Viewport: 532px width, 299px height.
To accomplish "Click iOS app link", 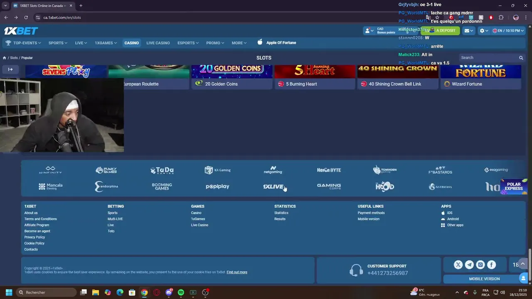I will (447, 213).
